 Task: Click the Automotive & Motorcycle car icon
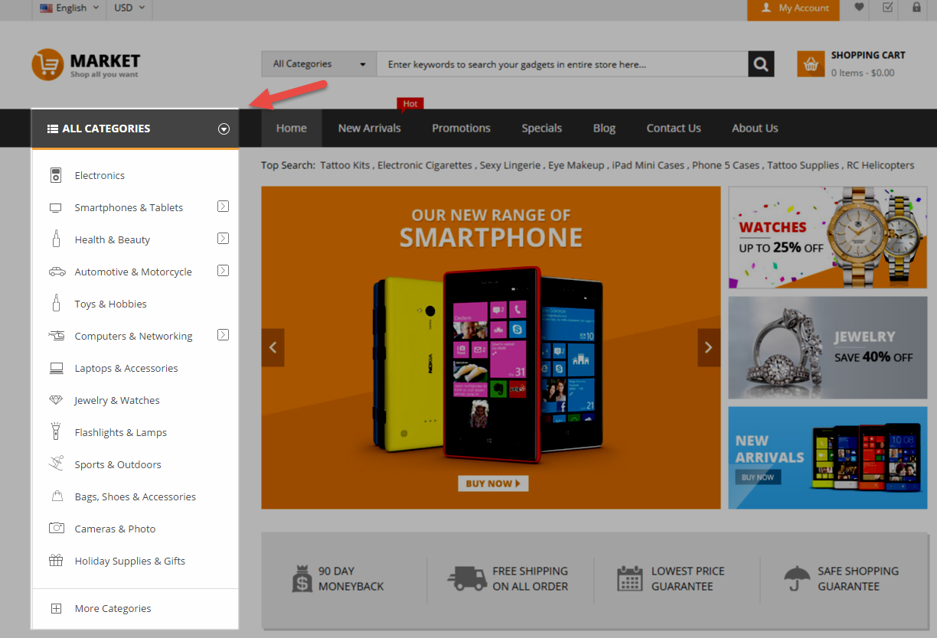pyautogui.click(x=57, y=272)
